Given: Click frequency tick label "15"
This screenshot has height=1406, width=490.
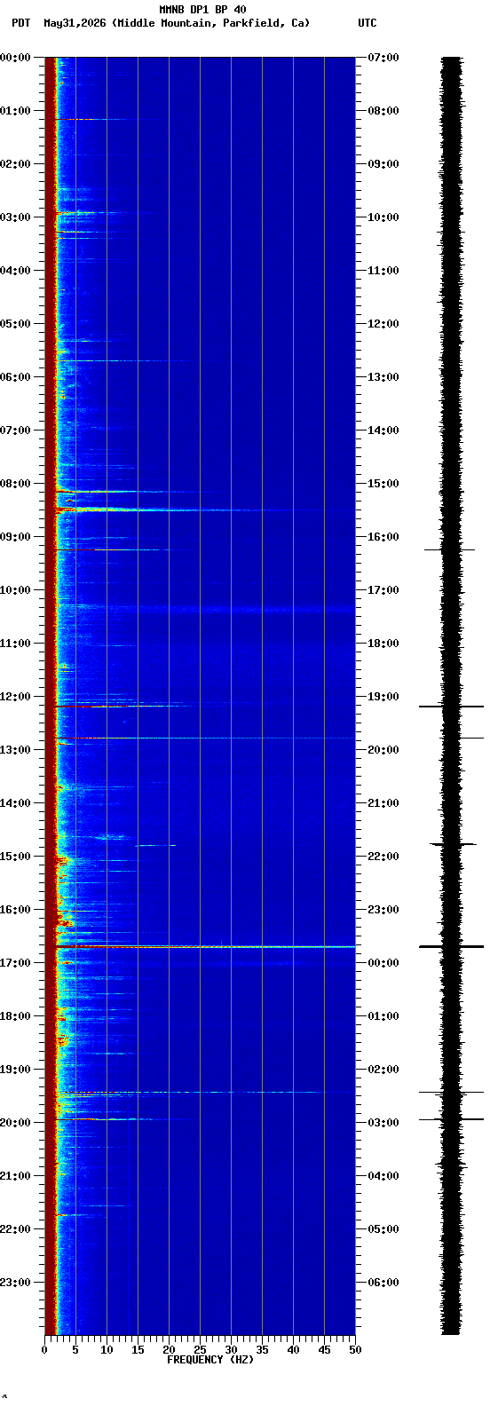Looking at the screenshot, I should (138, 1350).
